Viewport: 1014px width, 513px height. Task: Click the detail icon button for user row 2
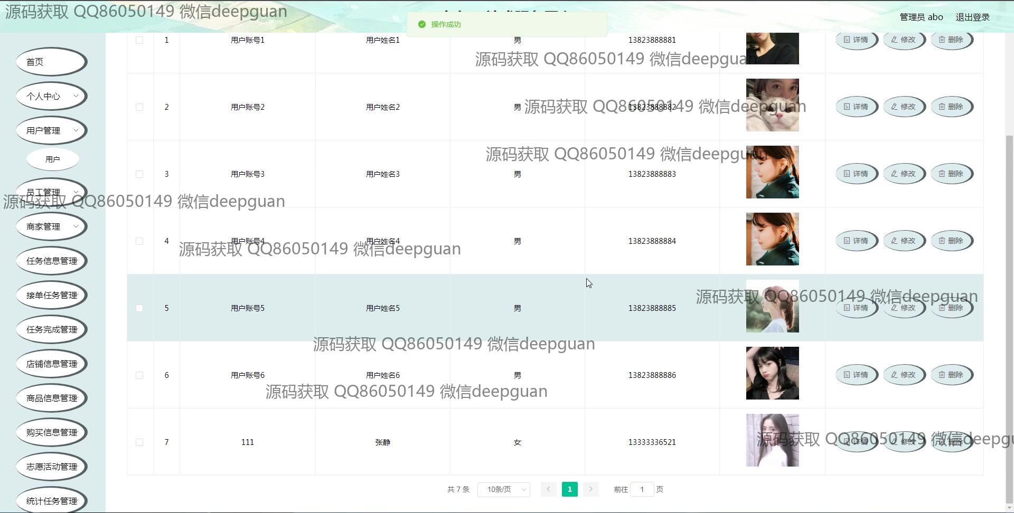[x=856, y=107]
